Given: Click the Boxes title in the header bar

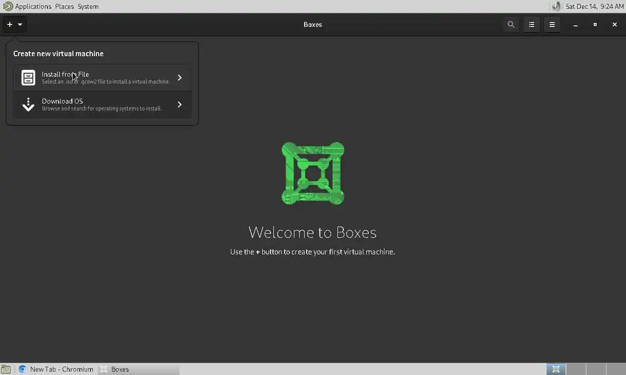Looking at the screenshot, I should (x=313, y=24).
